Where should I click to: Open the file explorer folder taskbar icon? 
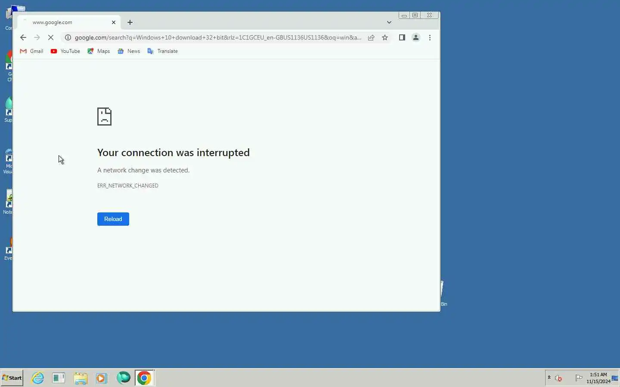81,378
